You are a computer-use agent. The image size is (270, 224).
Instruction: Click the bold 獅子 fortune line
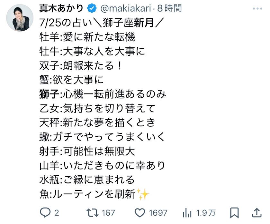[x=103, y=94]
